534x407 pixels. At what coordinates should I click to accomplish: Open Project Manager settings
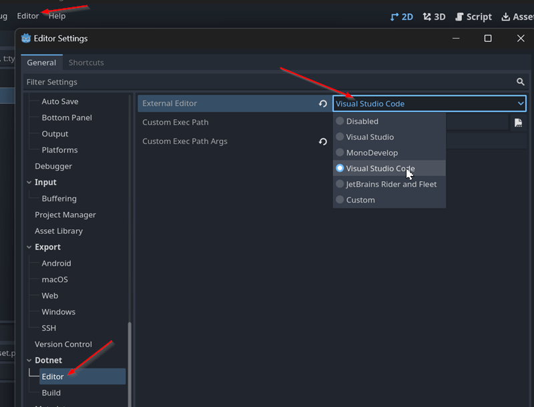(65, 214)
